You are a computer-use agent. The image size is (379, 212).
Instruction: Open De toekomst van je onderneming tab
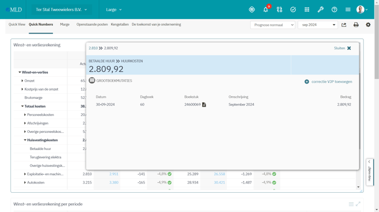[156, 24]
